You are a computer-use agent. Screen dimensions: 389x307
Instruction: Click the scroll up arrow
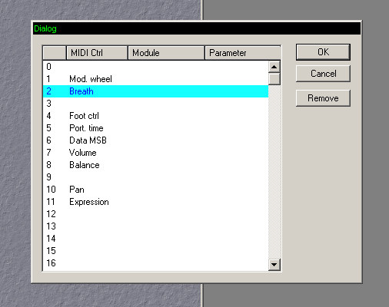[274, 67]
